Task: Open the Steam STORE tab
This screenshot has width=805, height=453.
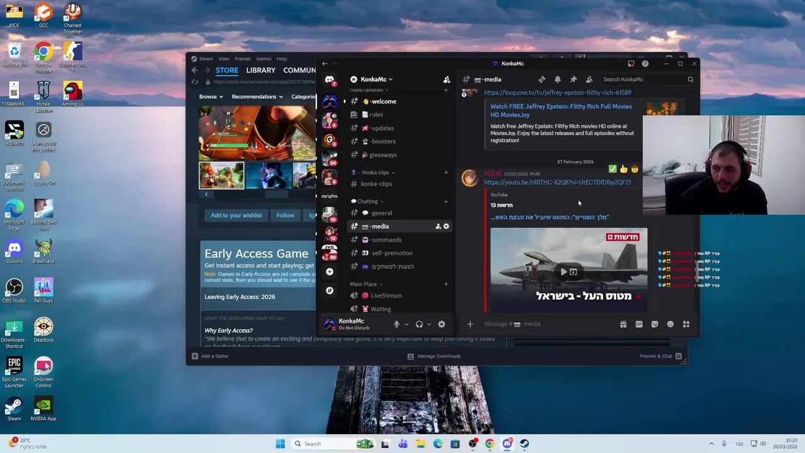Action: (x=227, y=70)
